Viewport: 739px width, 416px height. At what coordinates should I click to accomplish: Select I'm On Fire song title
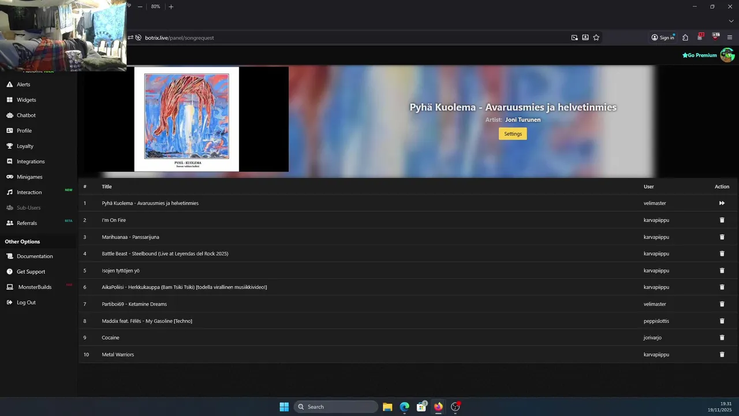(x=114, y=220)
